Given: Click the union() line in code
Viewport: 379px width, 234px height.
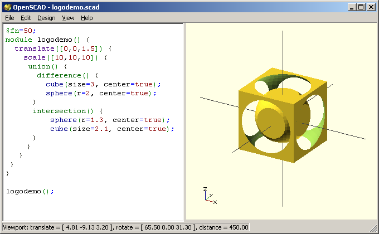Looking at the screenshot, I should [x=47, y=66].
